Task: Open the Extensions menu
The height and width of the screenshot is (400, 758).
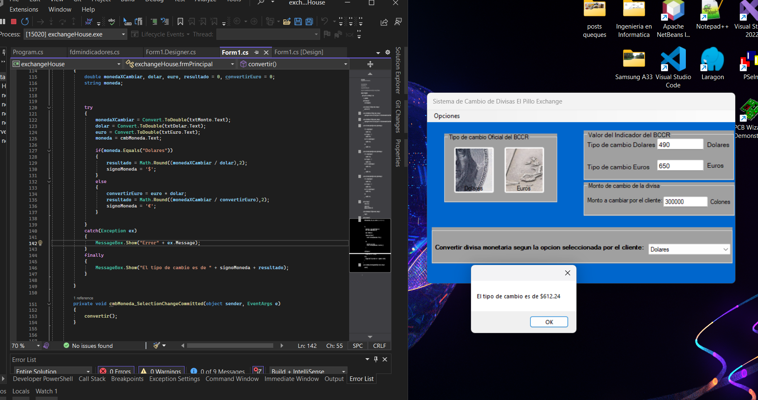Action: tap(24, 10)
